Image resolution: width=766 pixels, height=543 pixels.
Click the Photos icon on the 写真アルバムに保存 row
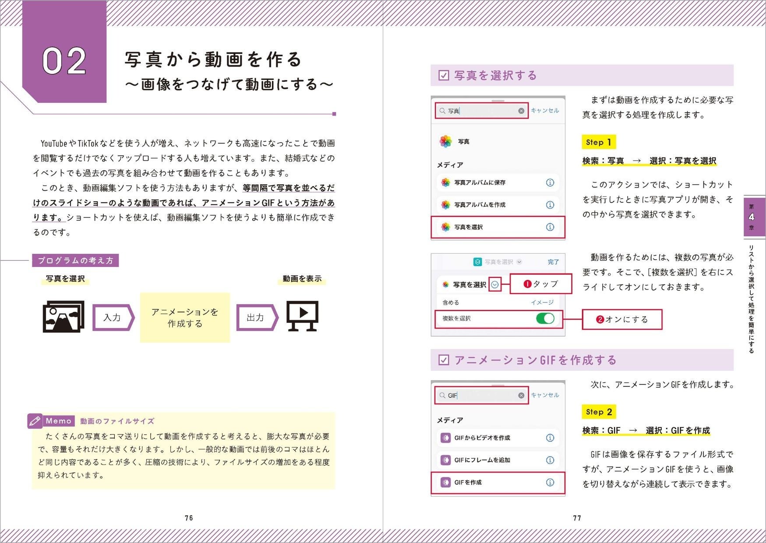pyautogui.click(x=446, y=182)
